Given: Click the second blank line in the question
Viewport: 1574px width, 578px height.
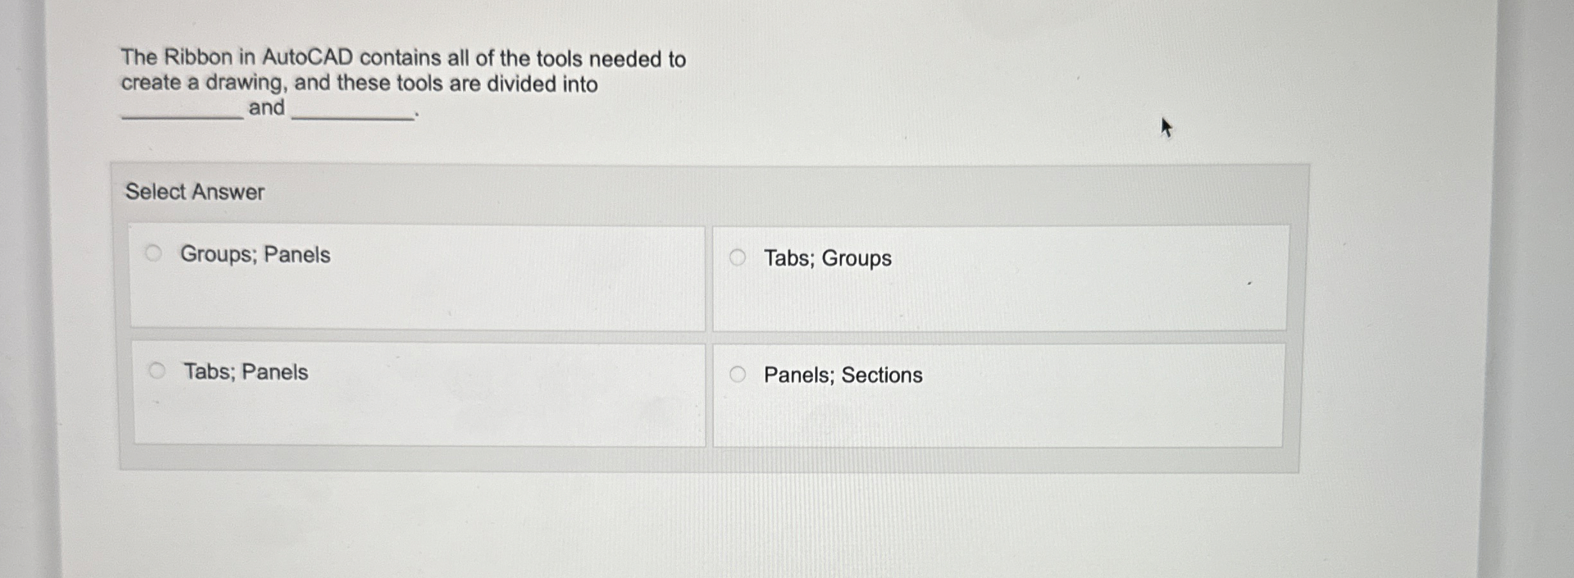Looking at the screenshot, I should click(352, 116).
